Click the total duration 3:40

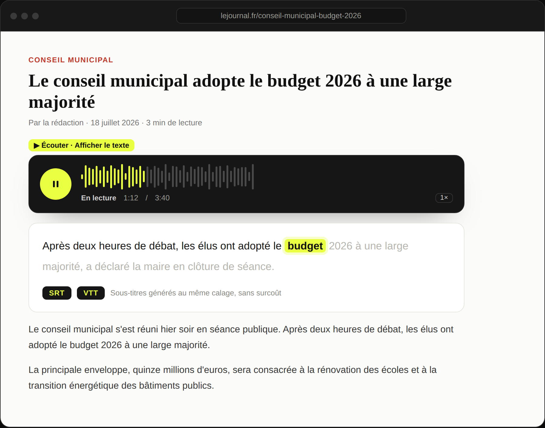pyautogui.click(x=162, y=198)
